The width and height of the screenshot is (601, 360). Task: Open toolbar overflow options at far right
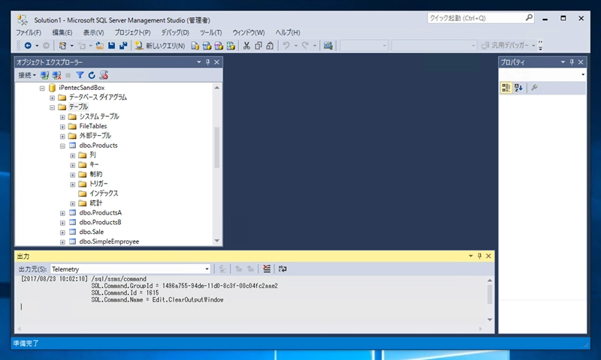(540, 46)
